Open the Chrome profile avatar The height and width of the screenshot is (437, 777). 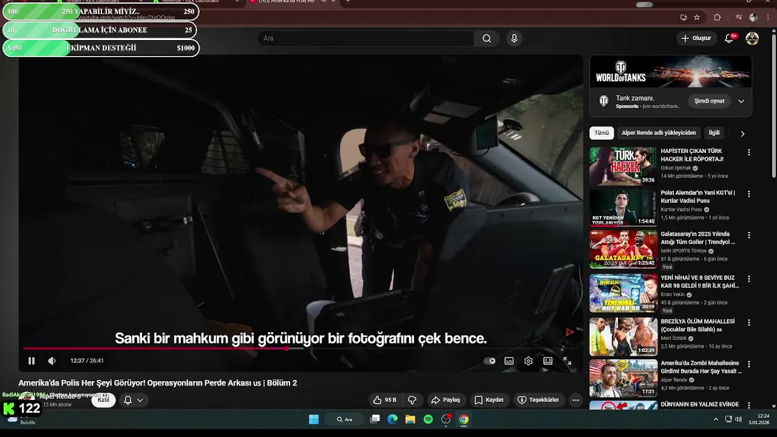point(753,18)
